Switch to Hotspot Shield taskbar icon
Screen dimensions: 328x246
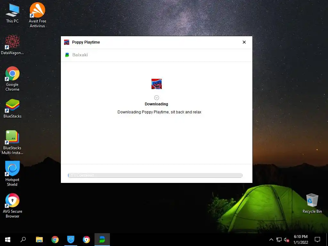pos(71,240)
